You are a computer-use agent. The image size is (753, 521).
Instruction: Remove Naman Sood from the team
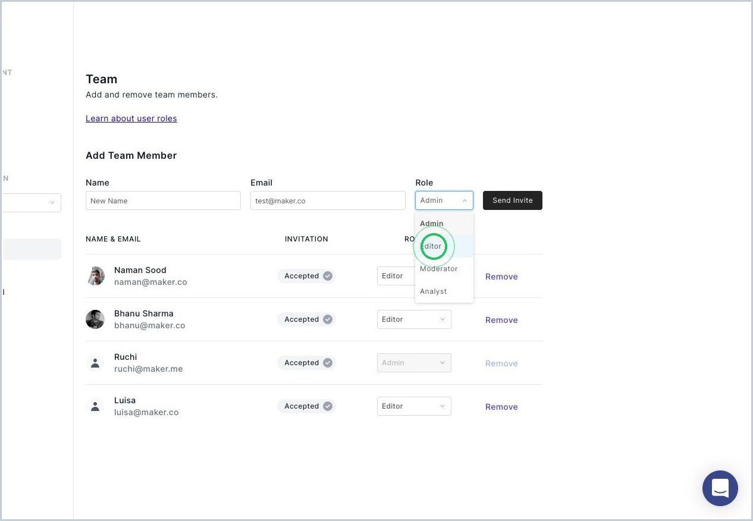pos(501,277)
